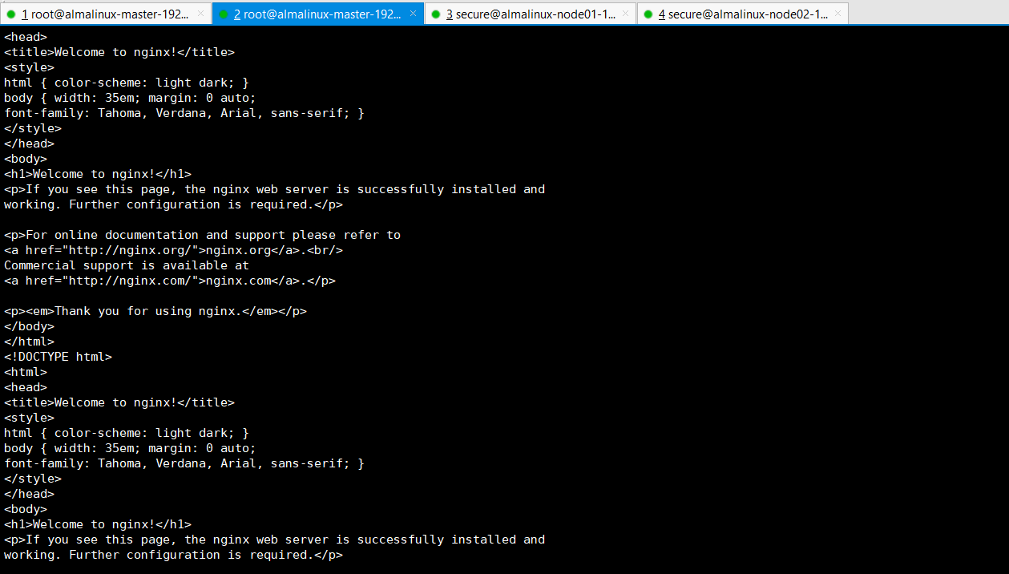Click the second "<title>Welcome to nginx!</title>" line

click(x=119, y=402)
